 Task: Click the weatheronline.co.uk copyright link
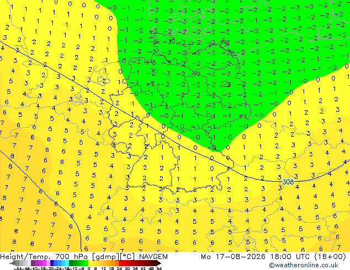[303, 265]
